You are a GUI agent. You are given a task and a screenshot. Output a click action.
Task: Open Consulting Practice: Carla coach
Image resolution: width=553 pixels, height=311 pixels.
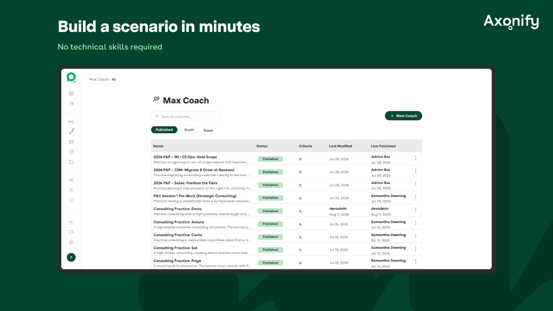click(x=178, y=235)
